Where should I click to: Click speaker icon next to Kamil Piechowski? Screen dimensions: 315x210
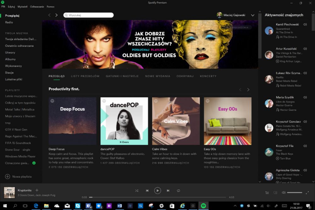pos(305,25)
